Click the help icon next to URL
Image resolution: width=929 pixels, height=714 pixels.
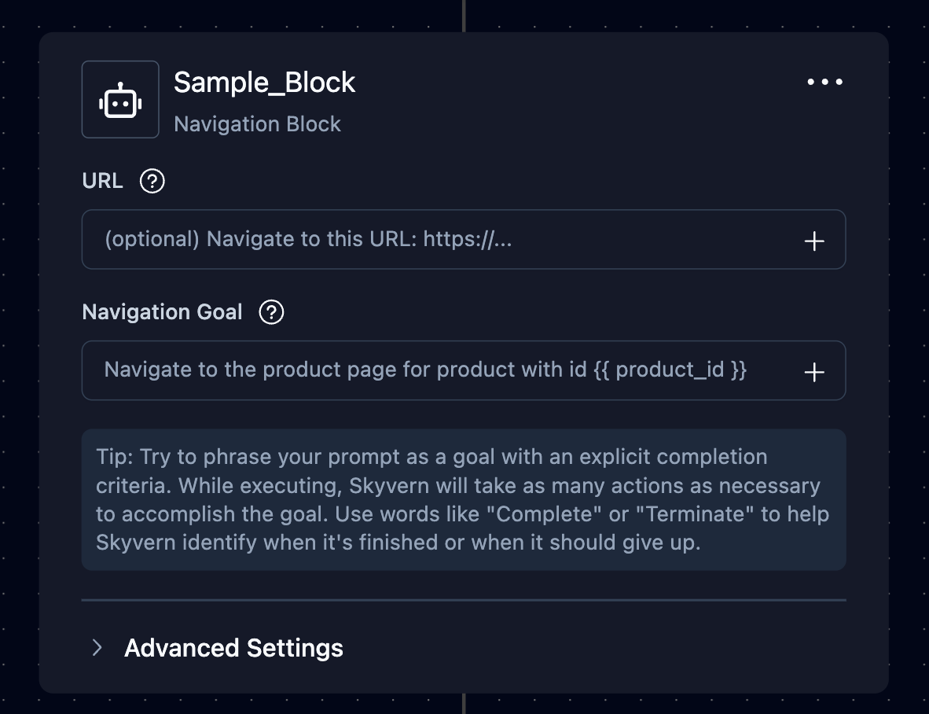click(x=152, y=182)
